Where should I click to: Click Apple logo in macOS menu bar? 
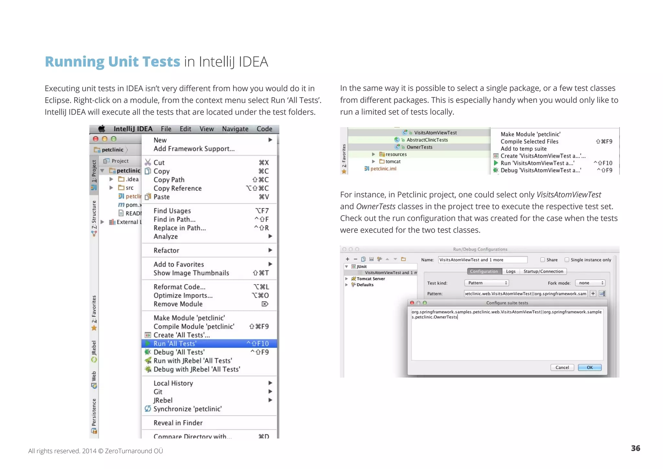(102, 129)
